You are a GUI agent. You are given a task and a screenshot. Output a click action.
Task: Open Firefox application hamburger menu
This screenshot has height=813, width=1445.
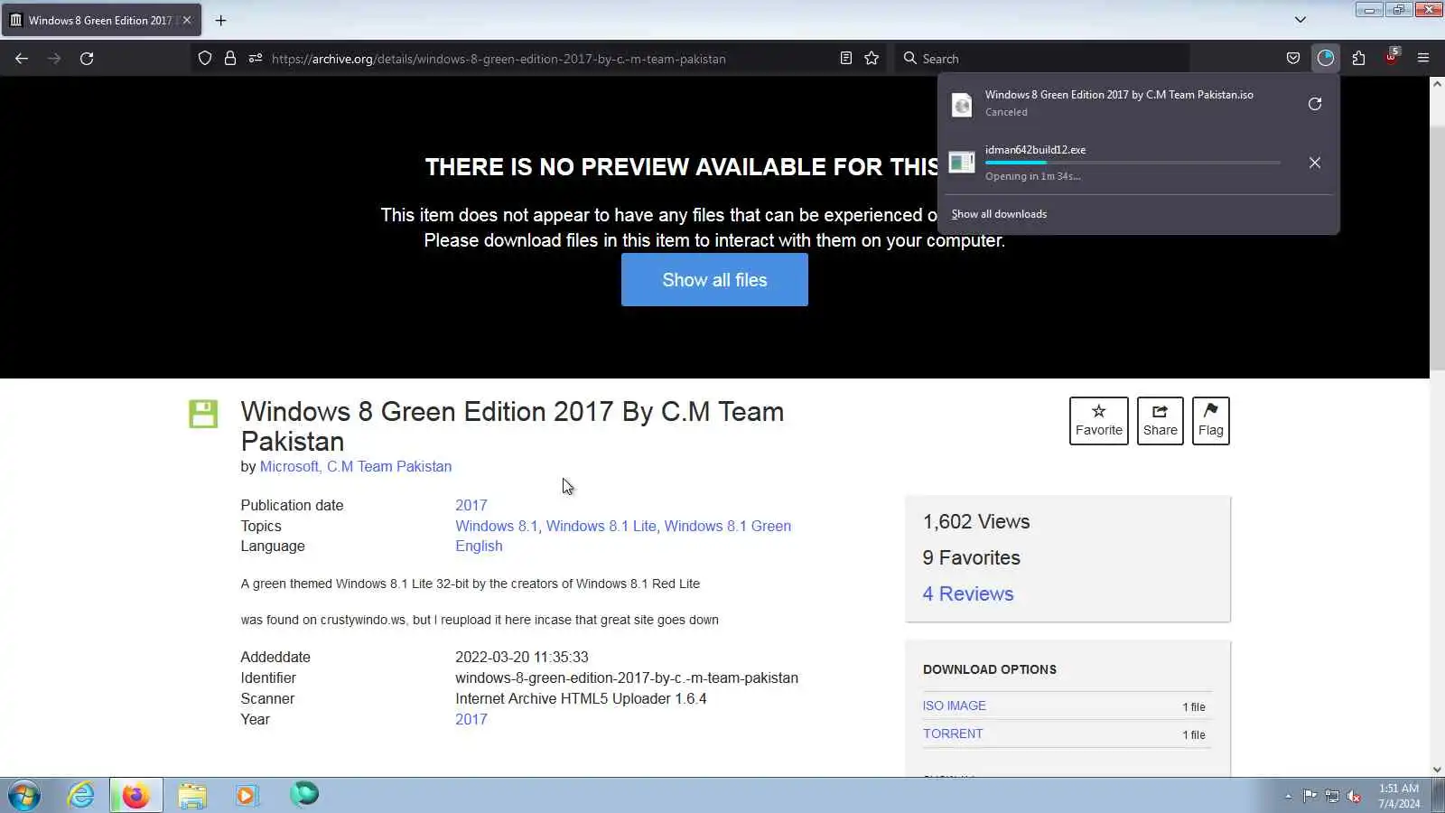(1423, 59)
